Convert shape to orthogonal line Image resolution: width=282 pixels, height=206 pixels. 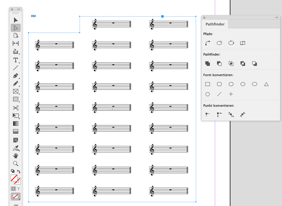[231, 94]
